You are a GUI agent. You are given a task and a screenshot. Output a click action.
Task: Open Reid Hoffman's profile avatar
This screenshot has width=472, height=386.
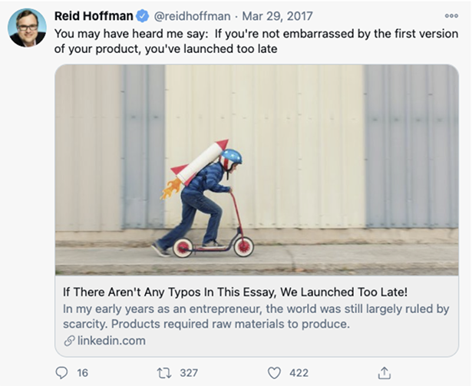click(27, 28)
